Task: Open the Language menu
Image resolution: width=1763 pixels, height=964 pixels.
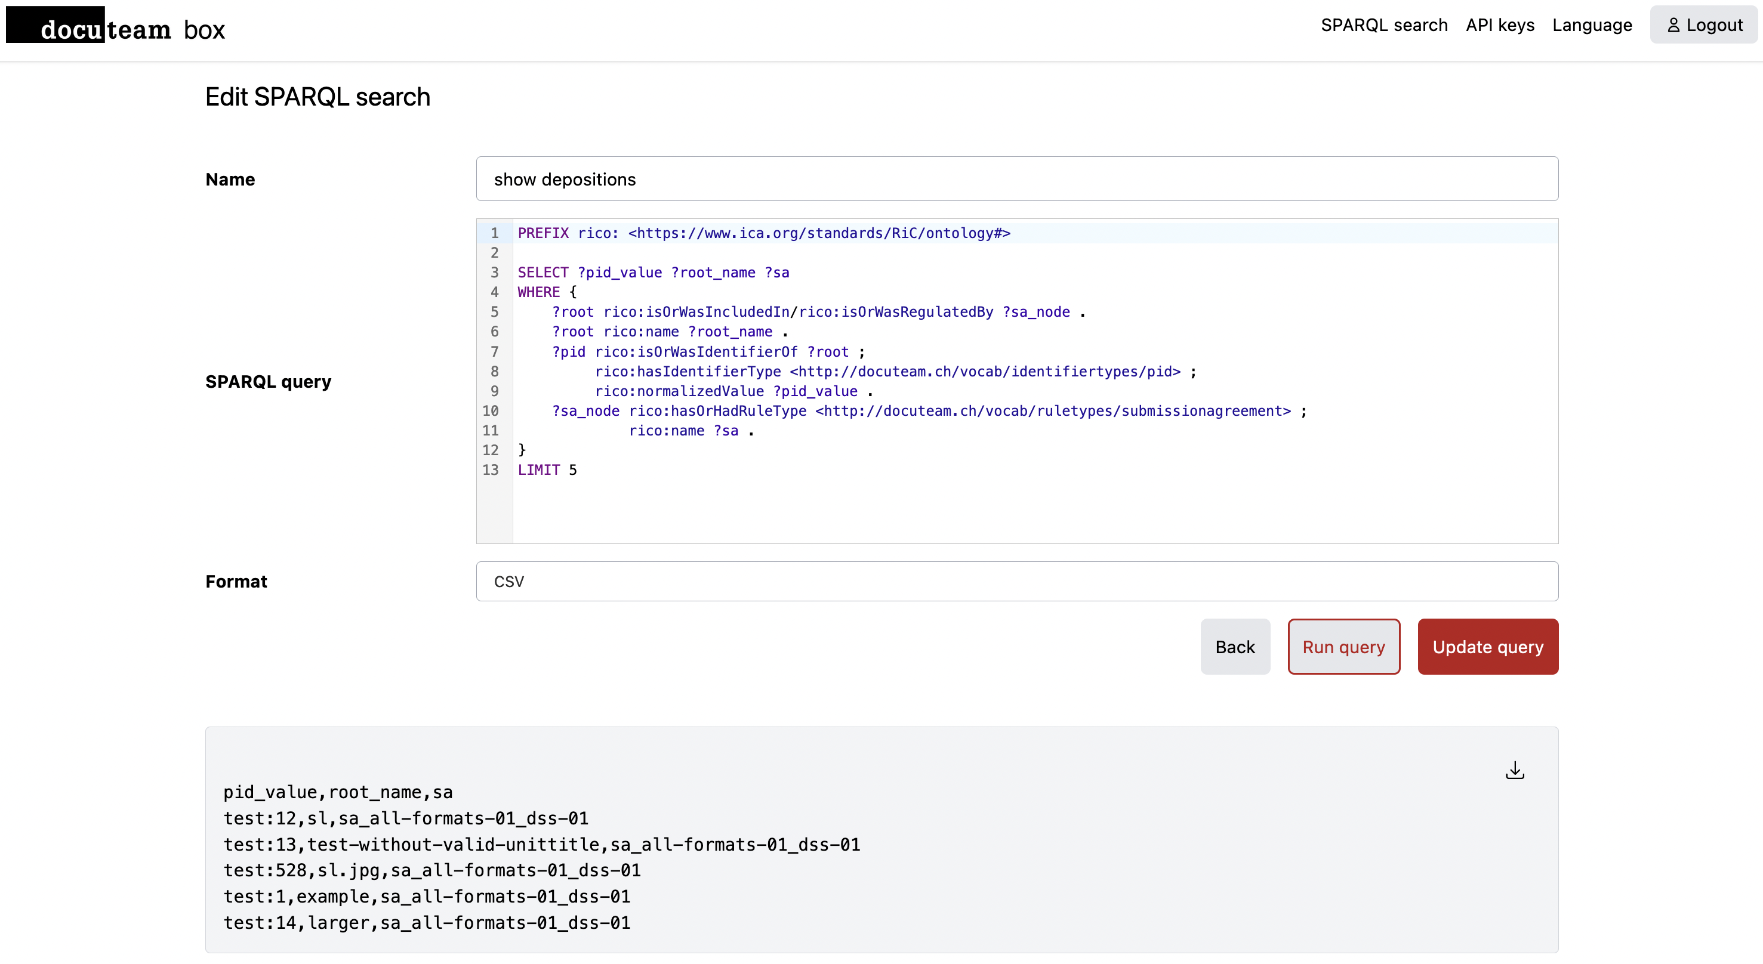Action: point(1591,25)
